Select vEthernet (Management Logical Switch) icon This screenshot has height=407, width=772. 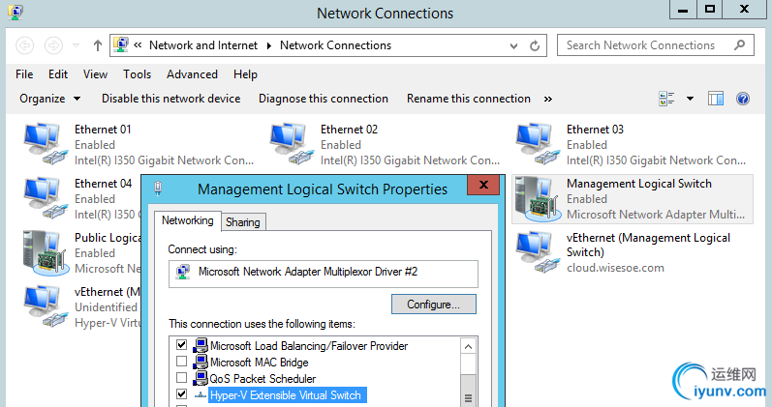[538, 252]
